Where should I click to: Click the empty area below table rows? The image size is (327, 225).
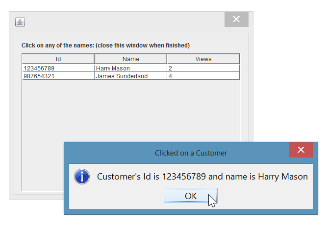(x=131, y=111)
